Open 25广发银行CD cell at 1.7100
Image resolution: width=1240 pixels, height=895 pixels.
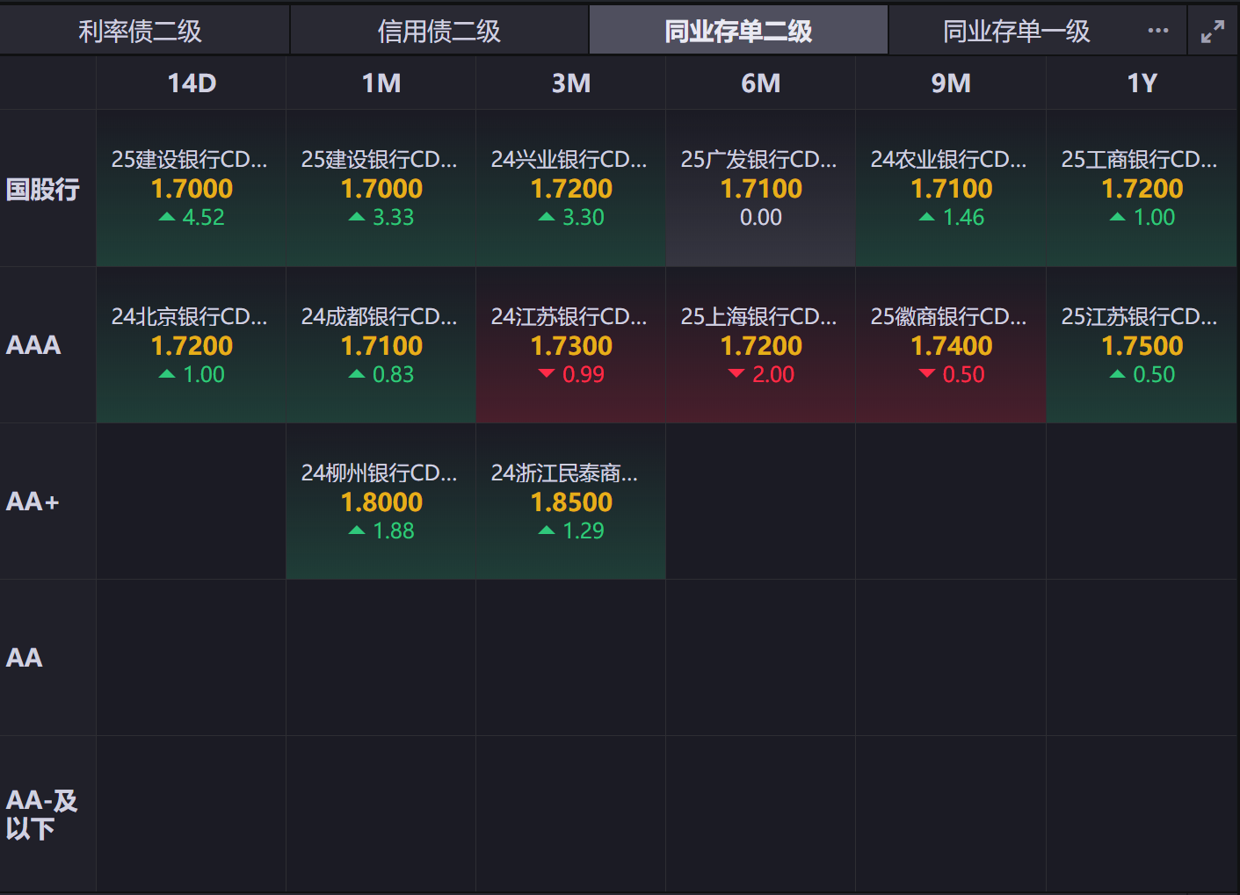pos(761,188)
